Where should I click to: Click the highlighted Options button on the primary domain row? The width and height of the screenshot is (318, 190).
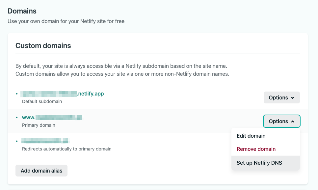281,121
